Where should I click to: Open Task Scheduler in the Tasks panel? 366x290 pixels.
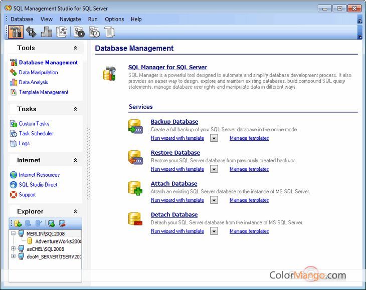pos(36,134)
